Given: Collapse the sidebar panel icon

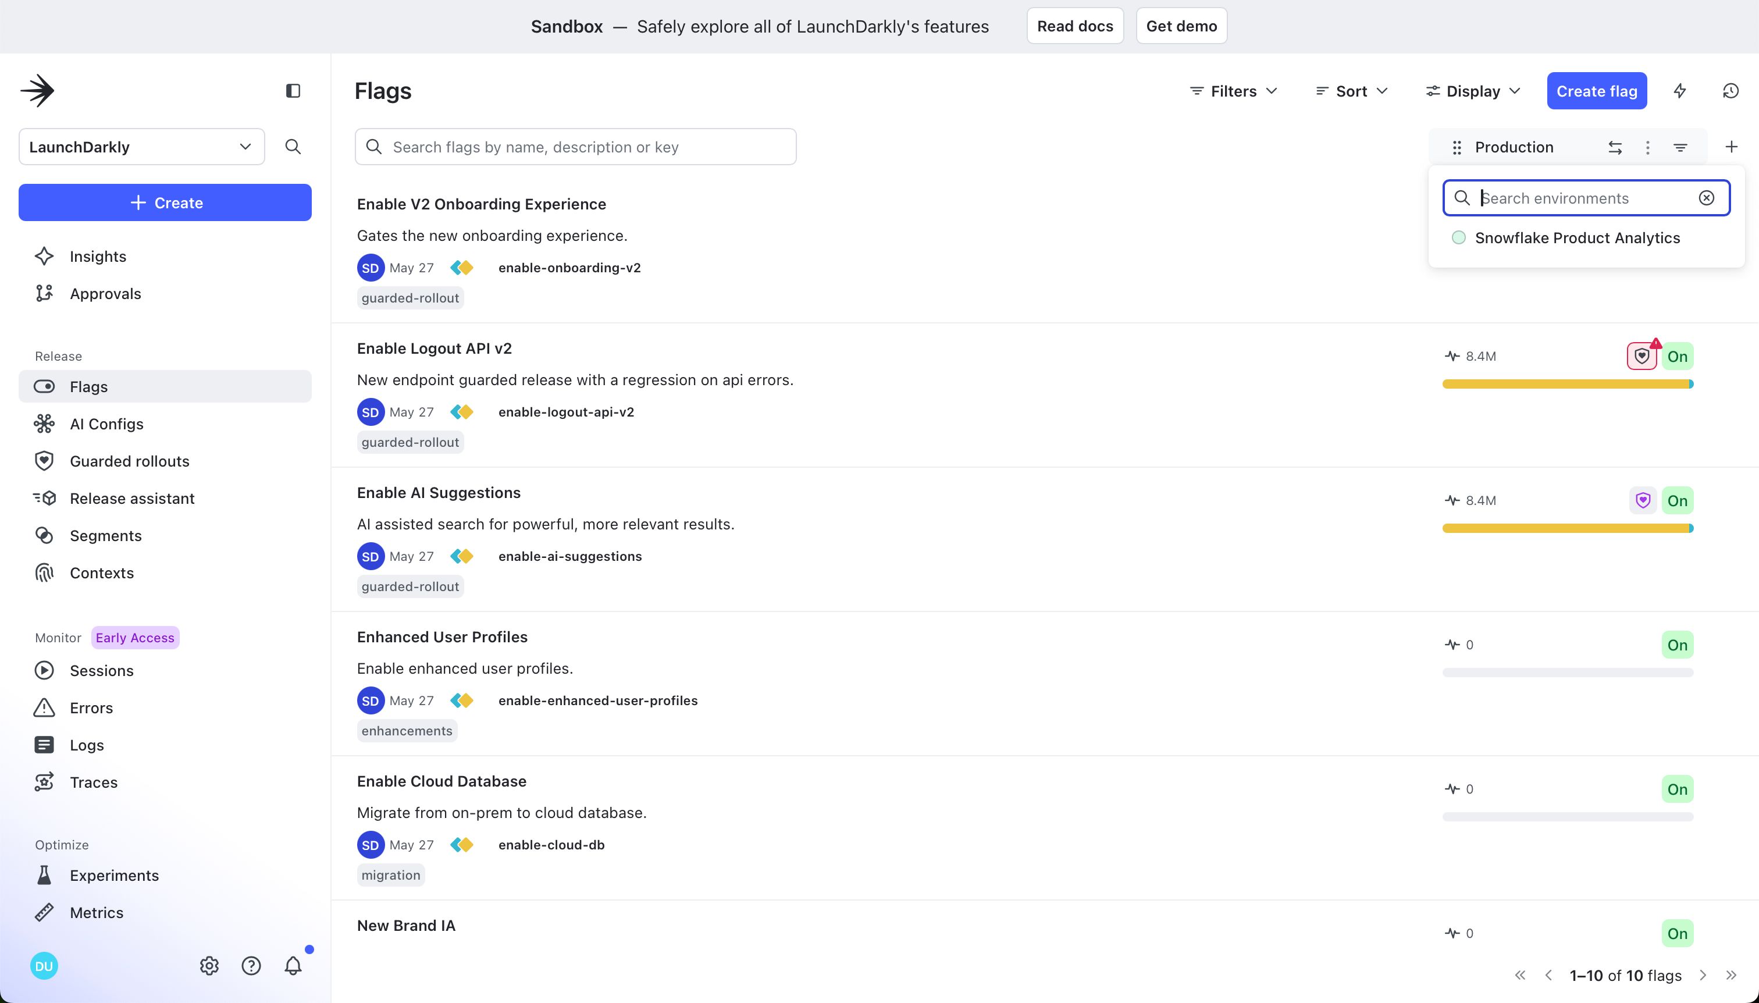Looking at the screenshot, I should (293, 91).
